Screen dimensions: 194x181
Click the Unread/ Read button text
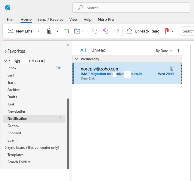point(147,31)
